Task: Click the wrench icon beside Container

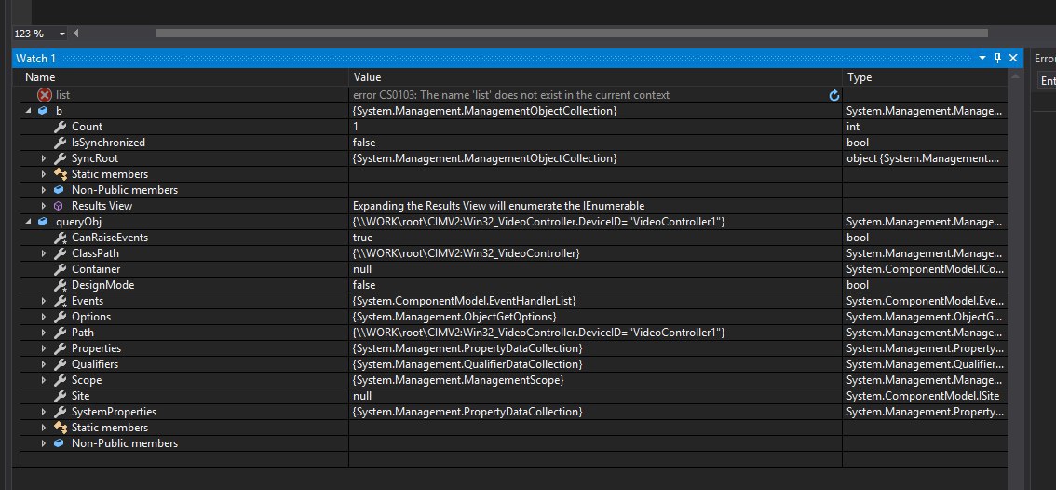Action: (x=60, y=269)
